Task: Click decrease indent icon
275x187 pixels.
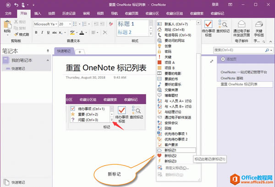Action: coord(96,24)
